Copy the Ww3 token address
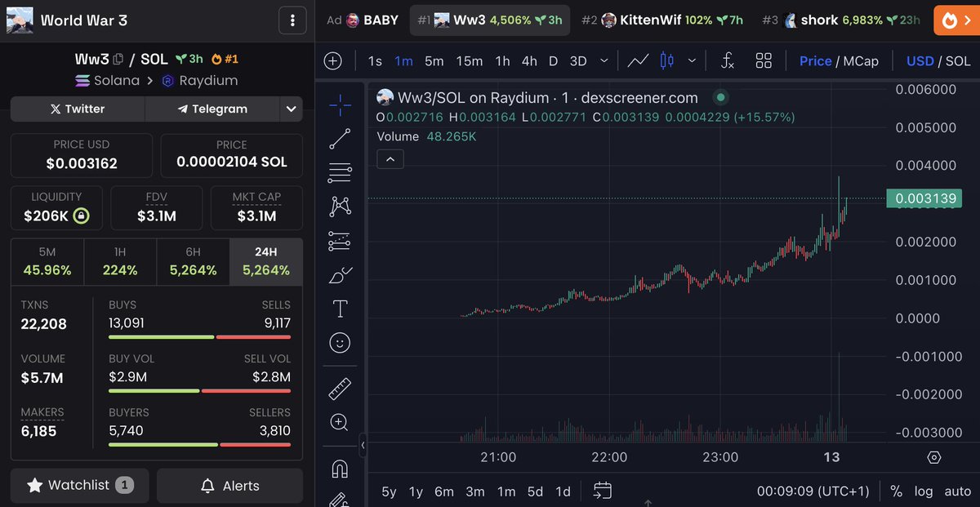Image resolution: width=980 pixels, height=507 pixels. pos(118,59)
